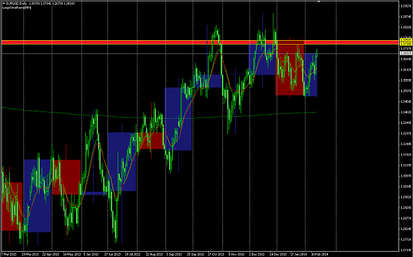Click the EURUSD,Daily title text
This screenshot has height=257, width=413.
click(17, 3)
